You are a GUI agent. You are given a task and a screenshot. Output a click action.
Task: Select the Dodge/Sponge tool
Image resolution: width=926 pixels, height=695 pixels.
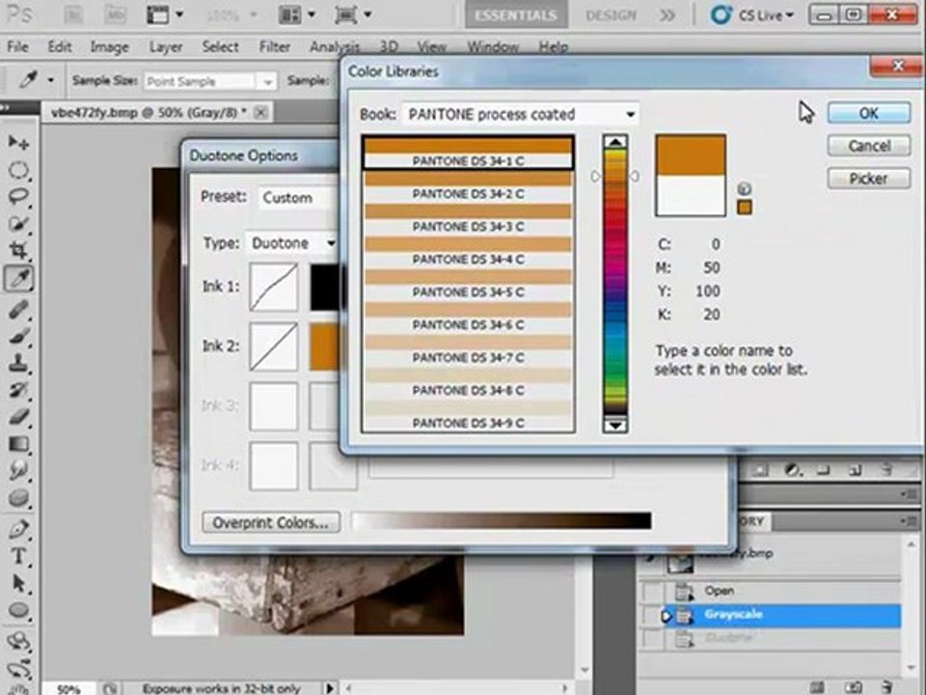(x=18, y=498)
